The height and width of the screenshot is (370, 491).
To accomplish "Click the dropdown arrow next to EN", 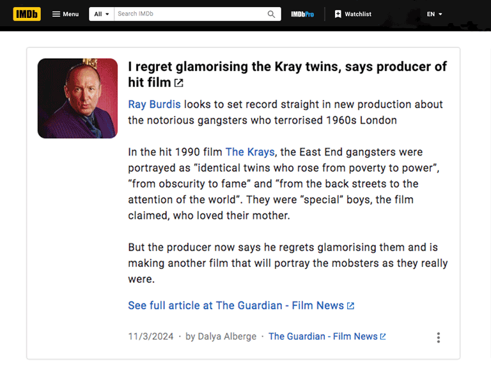I will pyautogui.click(x=440, y=14).
